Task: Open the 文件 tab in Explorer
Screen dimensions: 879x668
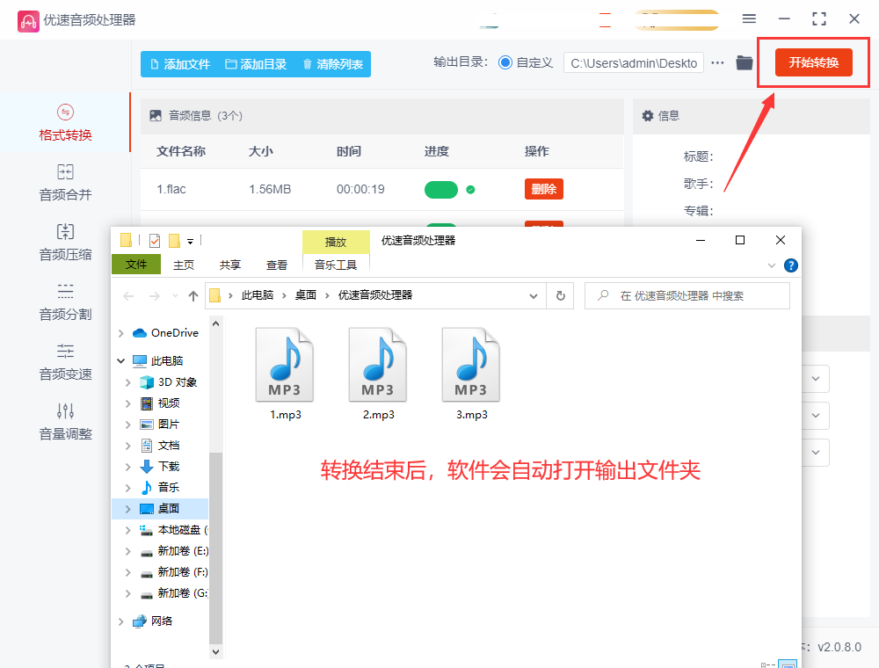Action: coord(136,265)
